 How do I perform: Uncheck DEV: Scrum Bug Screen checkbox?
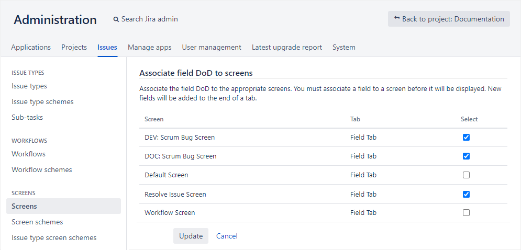[x=466, y=138]
